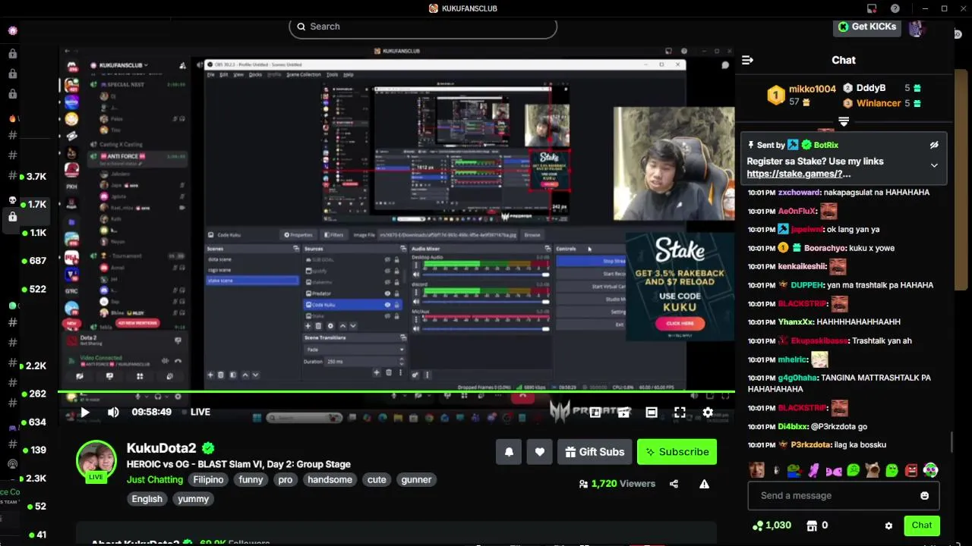Screen dimensions: 972x546
Task: Open the emoji picker in message box
Action: [924, 495]
